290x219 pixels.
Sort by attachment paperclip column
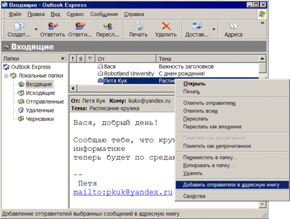point(81,59)
